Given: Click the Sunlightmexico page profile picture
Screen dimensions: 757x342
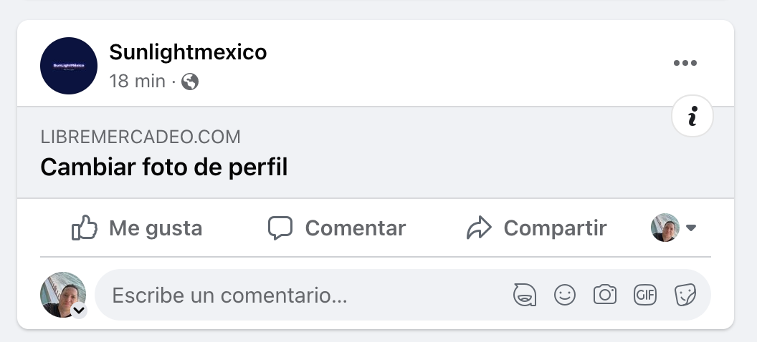Looking at the screenshot, I should coord(69,66).
